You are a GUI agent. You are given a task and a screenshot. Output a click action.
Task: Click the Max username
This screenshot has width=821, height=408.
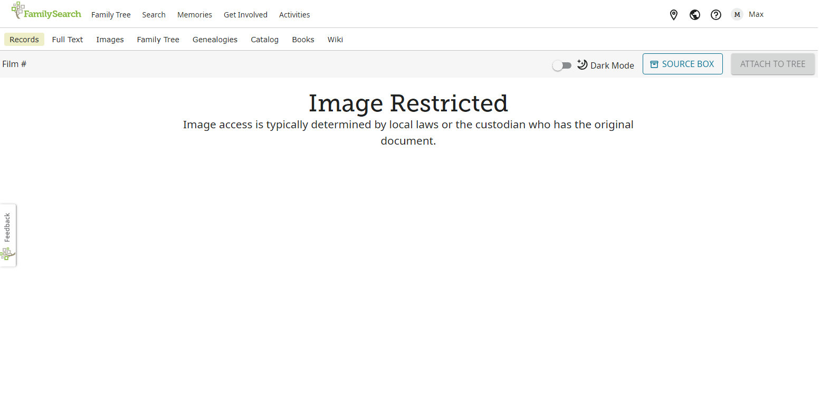(756, 14)
